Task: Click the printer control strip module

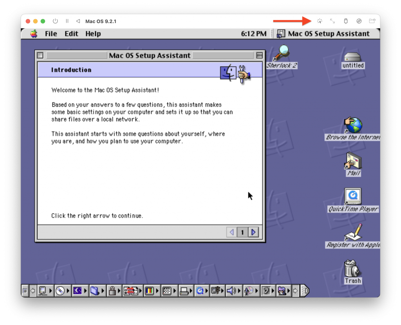Action: coord(184,291)
